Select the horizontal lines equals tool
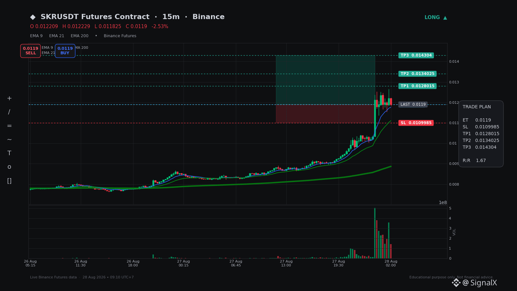517x291 pixels. coord(9,126)
